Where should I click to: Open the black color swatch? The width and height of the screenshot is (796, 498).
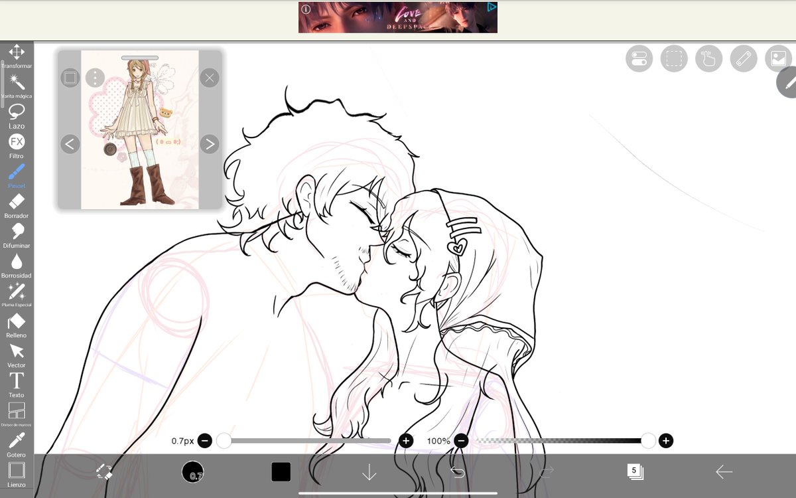281,472
